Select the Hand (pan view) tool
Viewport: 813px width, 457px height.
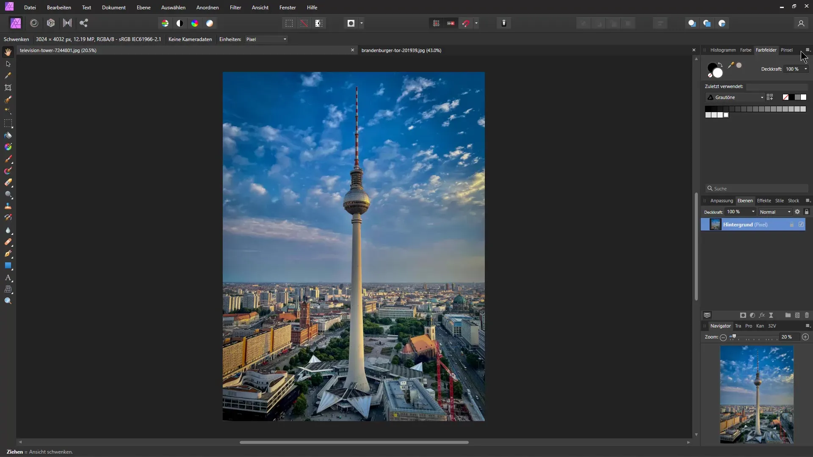(x=8, y=52)
